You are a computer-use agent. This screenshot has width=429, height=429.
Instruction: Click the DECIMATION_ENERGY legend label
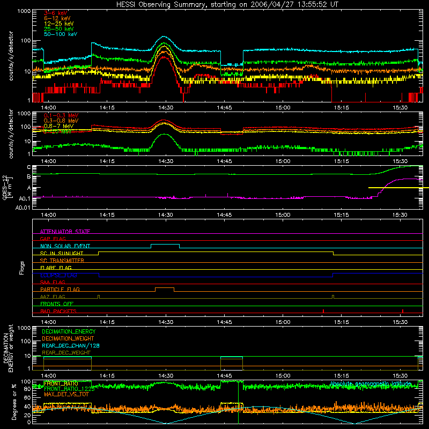[x=69, y=331]
